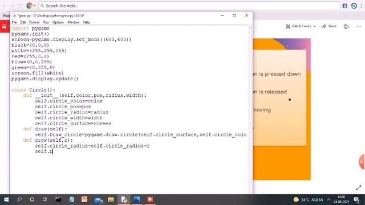Open Task View on the taskbar
This screenshot has width=365, height=205.
pyautogui.click(x=44, y=199)
